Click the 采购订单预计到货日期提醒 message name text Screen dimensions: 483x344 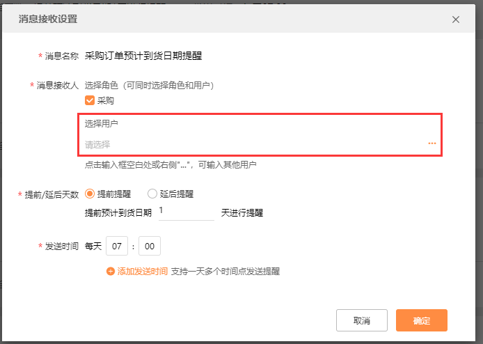(x=143, y=56)
